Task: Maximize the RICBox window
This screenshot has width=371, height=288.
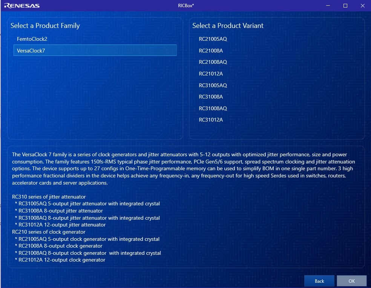Action: pos(345,6)
